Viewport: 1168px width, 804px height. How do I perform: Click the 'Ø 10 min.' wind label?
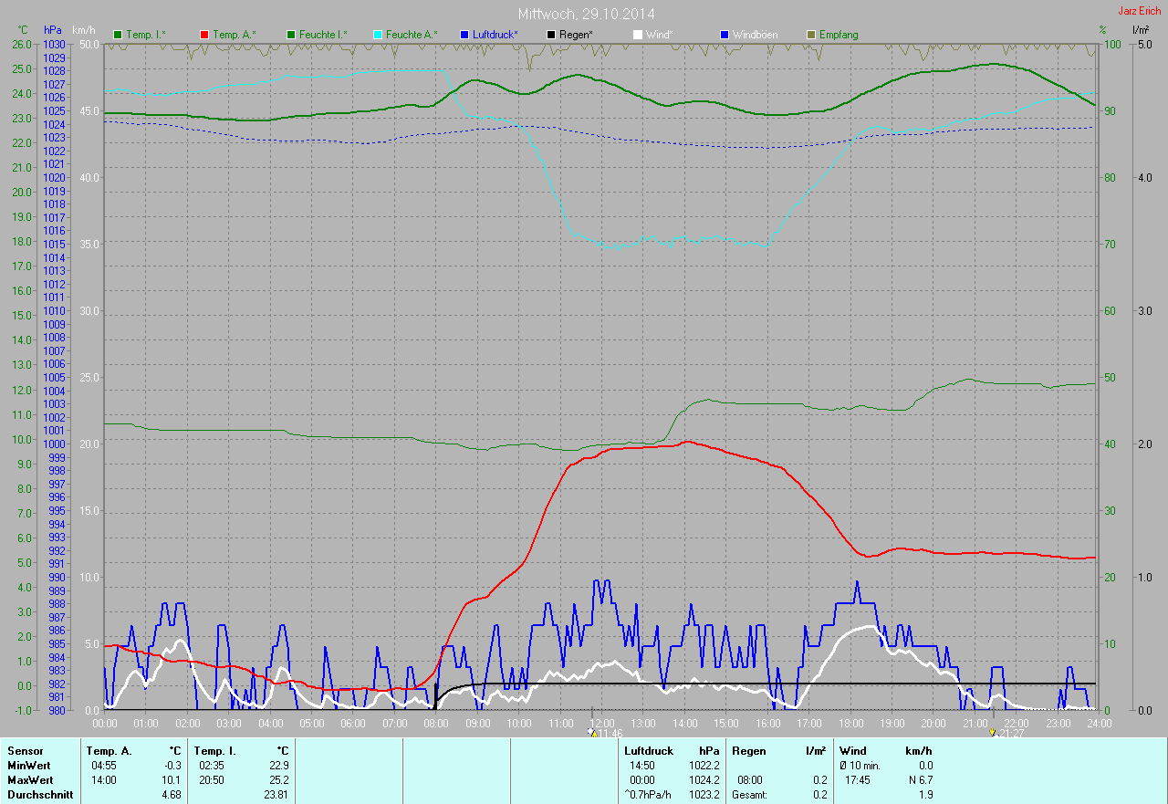tap(860, 766)
